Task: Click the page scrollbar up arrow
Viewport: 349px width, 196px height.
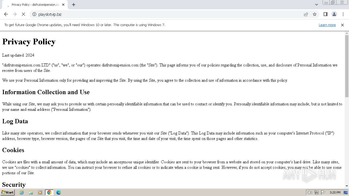Action: pyautogui.click(x=347, y=33)
